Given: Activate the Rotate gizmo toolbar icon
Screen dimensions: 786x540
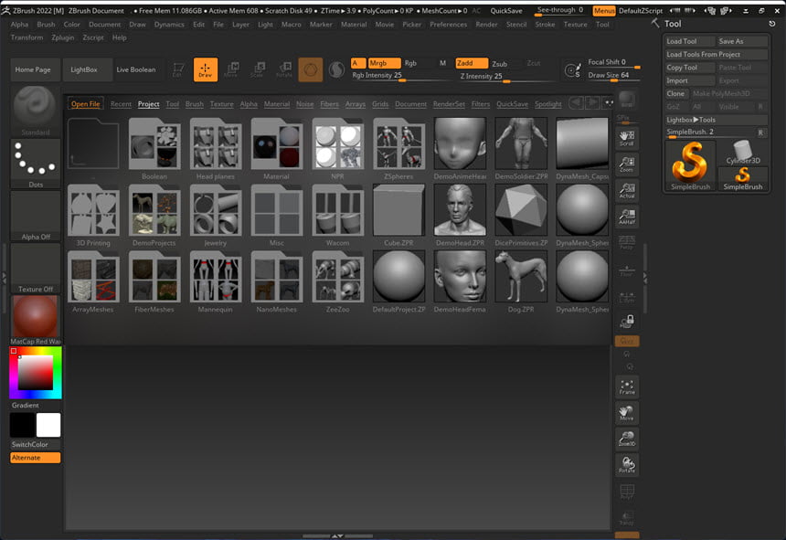Looking at the screenshot, I should pyautogui.click(x=284, y=69).
